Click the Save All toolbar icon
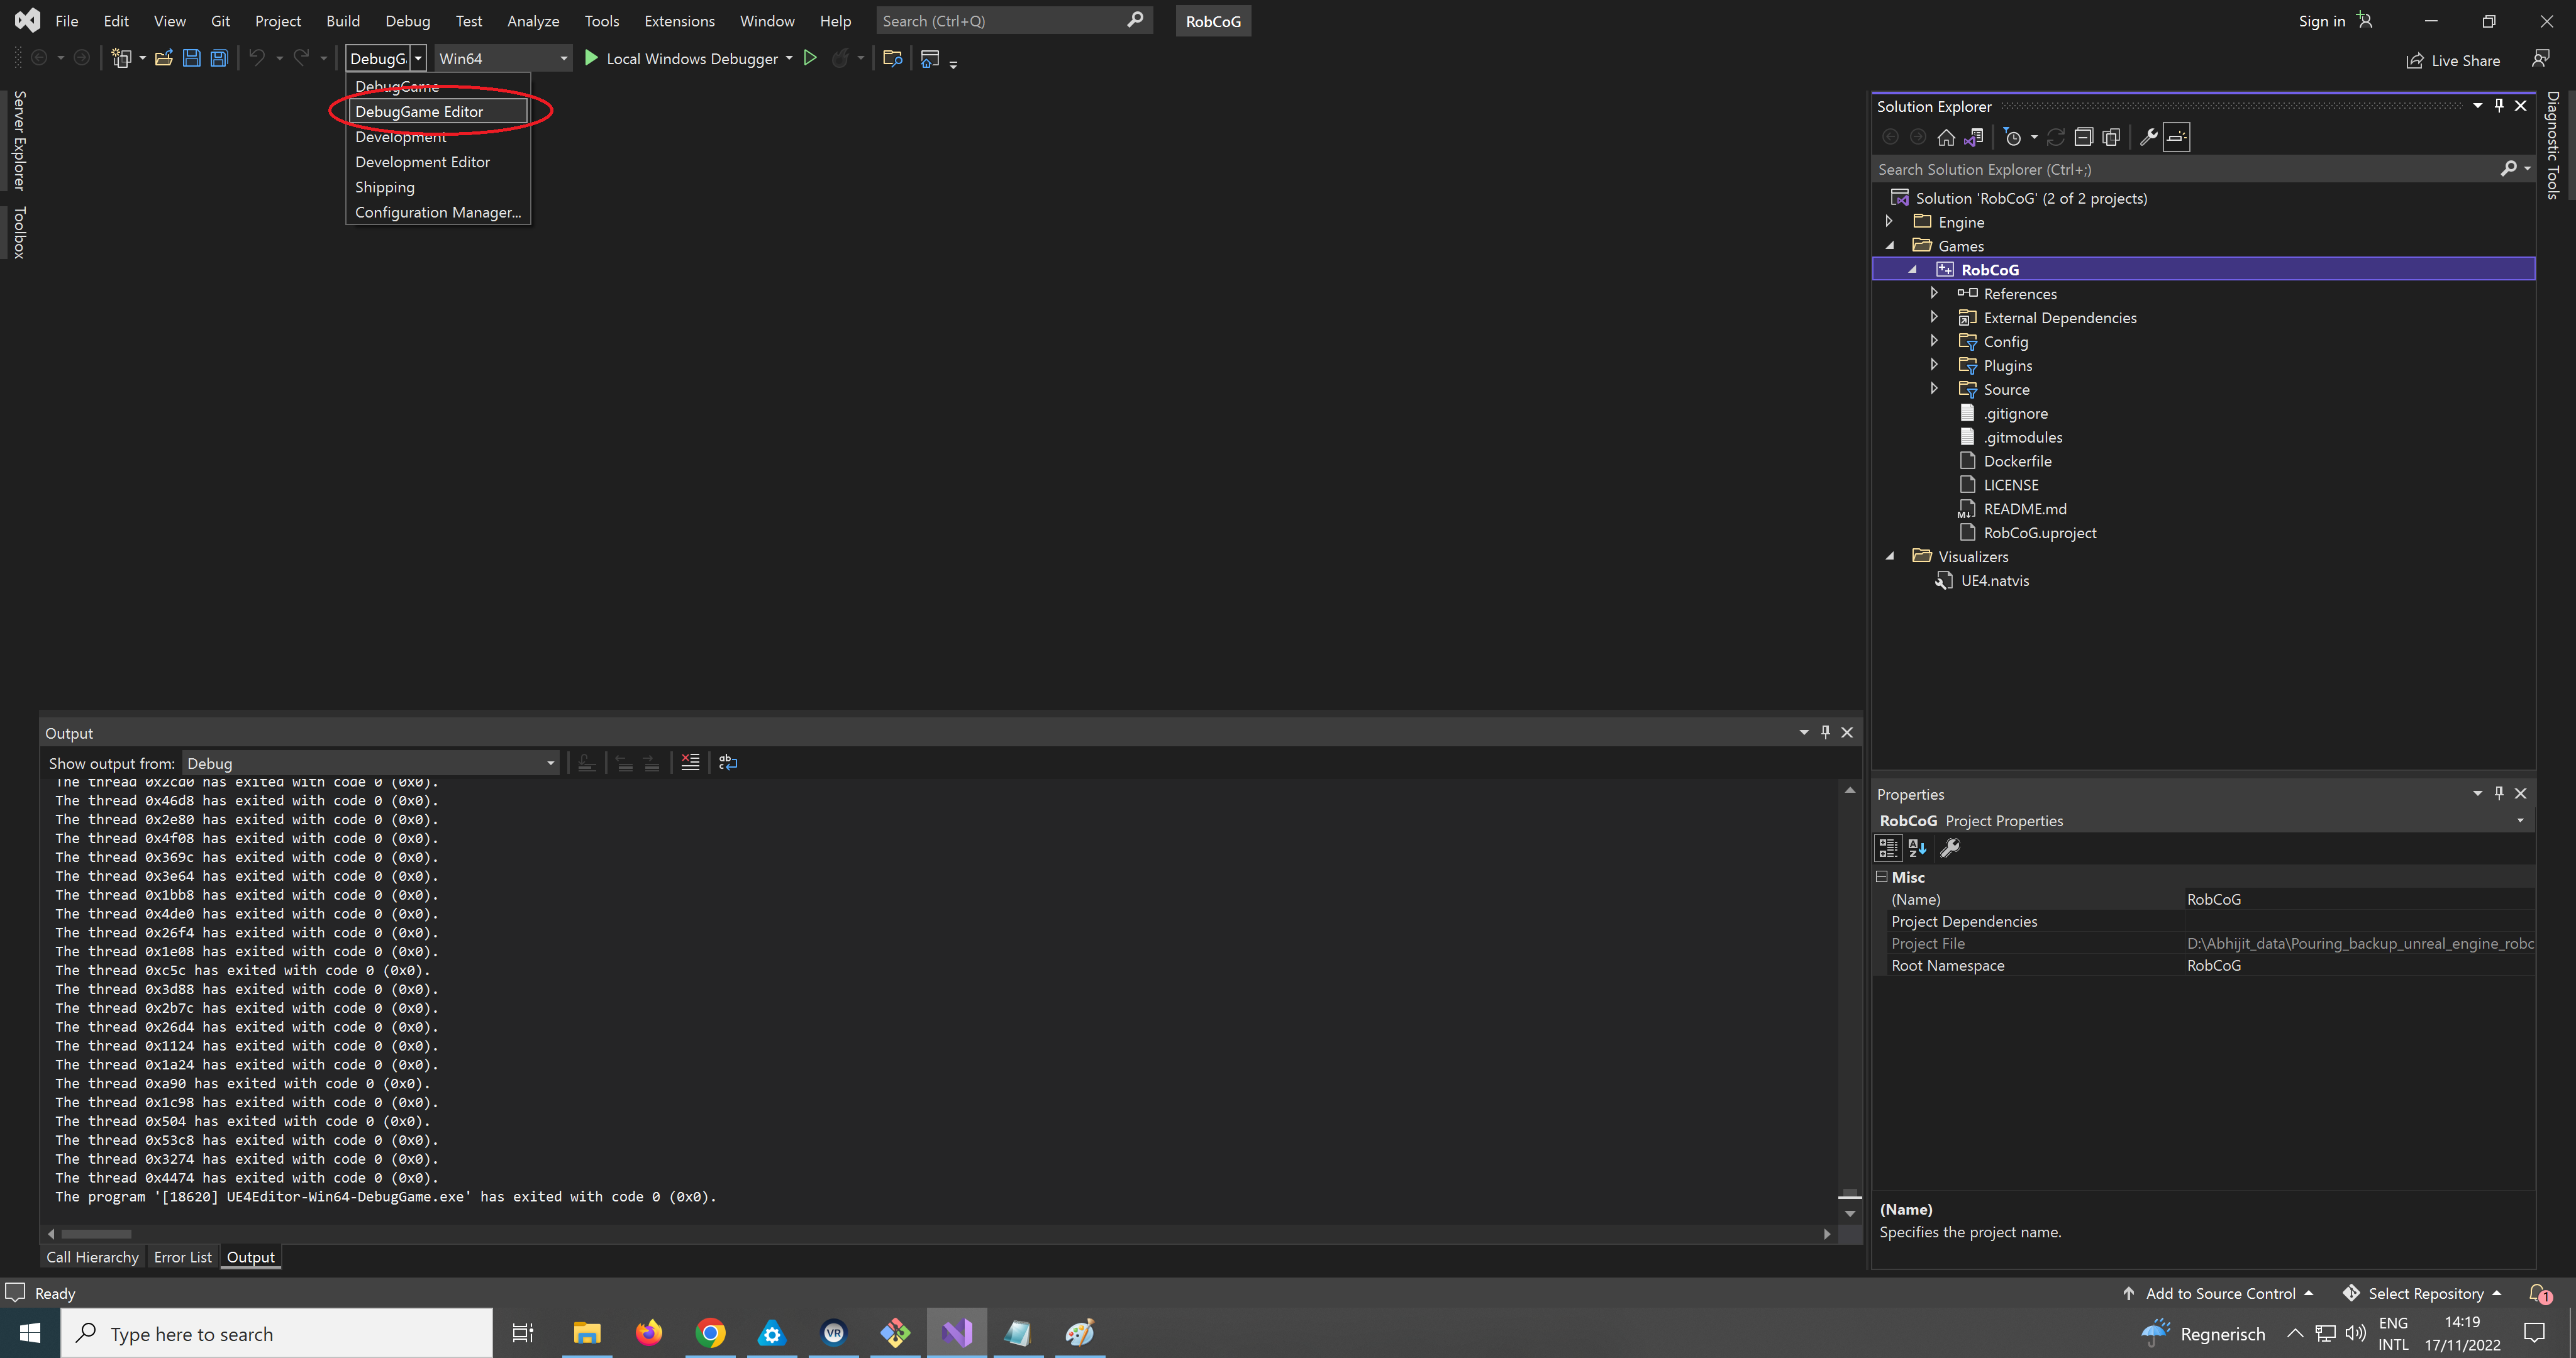Screen dimensions: 2576x1358 tap(219, 58)
